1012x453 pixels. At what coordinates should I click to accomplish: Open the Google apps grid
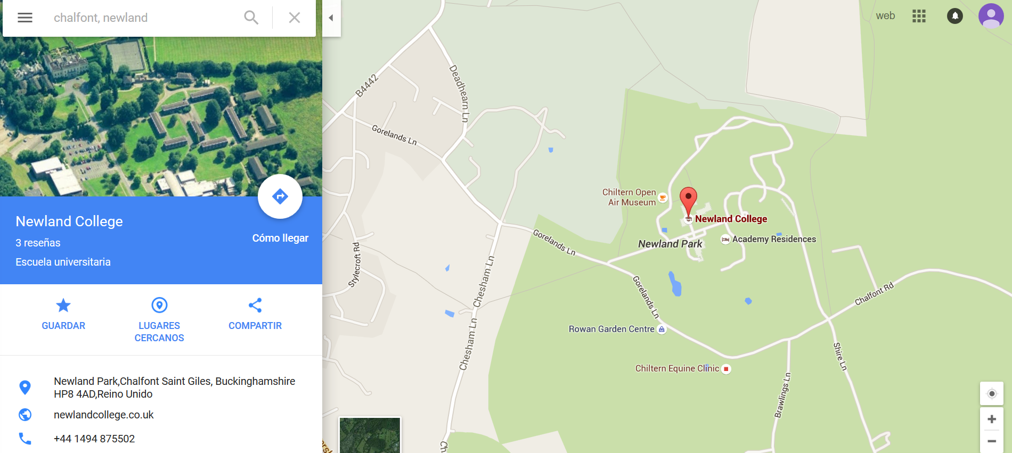point(919,16)
